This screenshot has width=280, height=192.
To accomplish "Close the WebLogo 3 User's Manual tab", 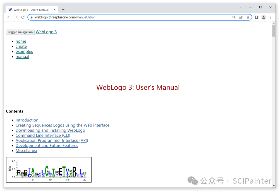I will (55, 9).
